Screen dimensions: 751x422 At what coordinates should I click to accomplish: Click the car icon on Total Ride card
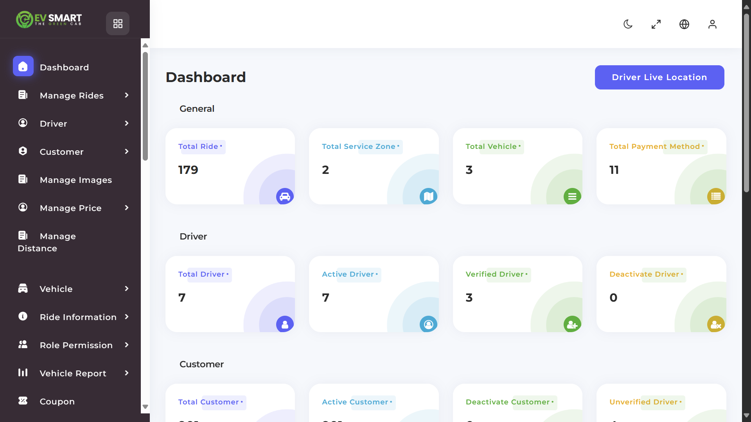tap(285, 196)
